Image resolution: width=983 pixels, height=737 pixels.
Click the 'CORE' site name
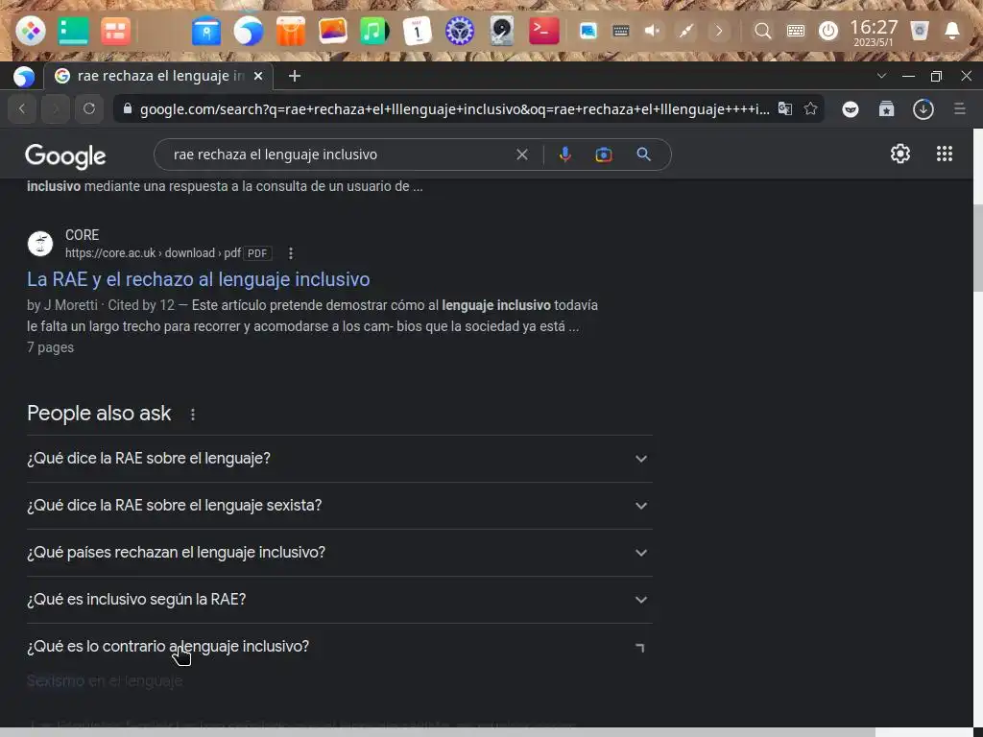click(83, 235)
